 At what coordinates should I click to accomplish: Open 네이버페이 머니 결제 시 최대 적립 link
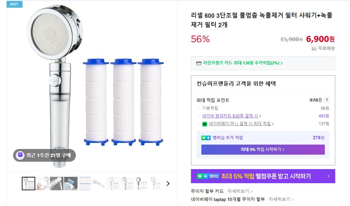coord(241,124)
